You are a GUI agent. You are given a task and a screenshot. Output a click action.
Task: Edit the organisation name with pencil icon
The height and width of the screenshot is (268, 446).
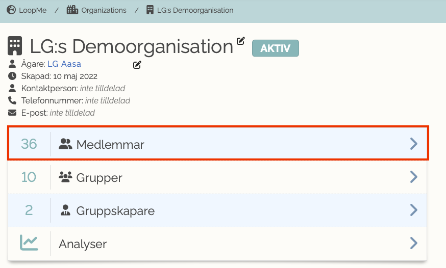click(241, 41)
